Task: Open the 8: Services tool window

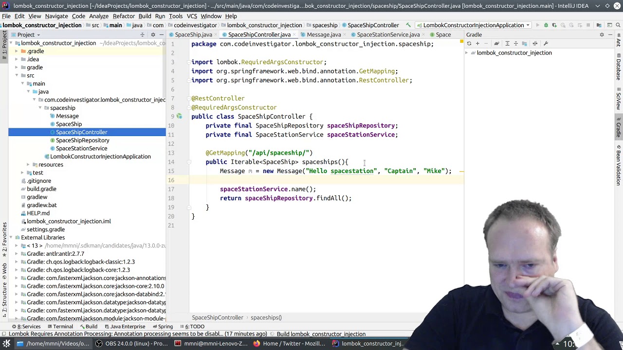Action: (26, 327)
